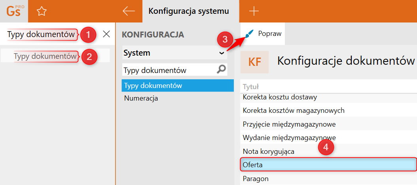
Task: Select the Nota korygująca row
Action: point(269,151)
